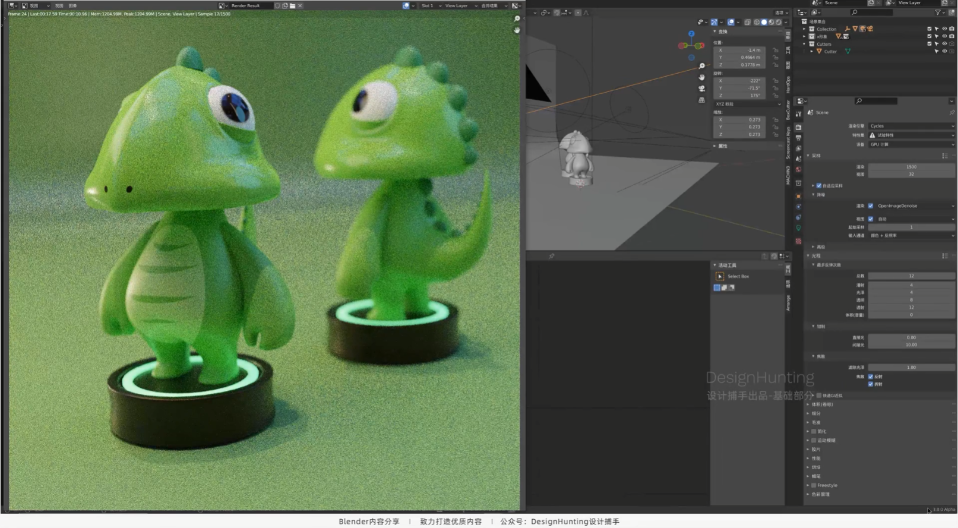Click Collection row in outliner
Viewport: 958px width, 528px height.
point(826,29)
